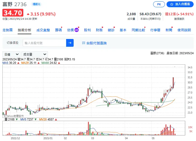Image resolution: width=196 pixels, height=141 pixels.
Task: Click the 2023/01 date axis label
Action: click(48, 138)
